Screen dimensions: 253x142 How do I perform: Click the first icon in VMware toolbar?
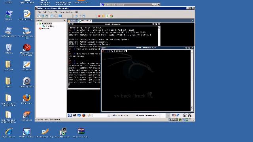39,16
